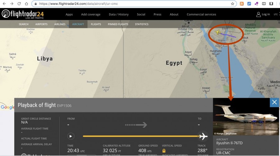The height and width of the screenshot is (156, 280).
Task: Select the Luxor city label on map
Action: tap(203, 71)
